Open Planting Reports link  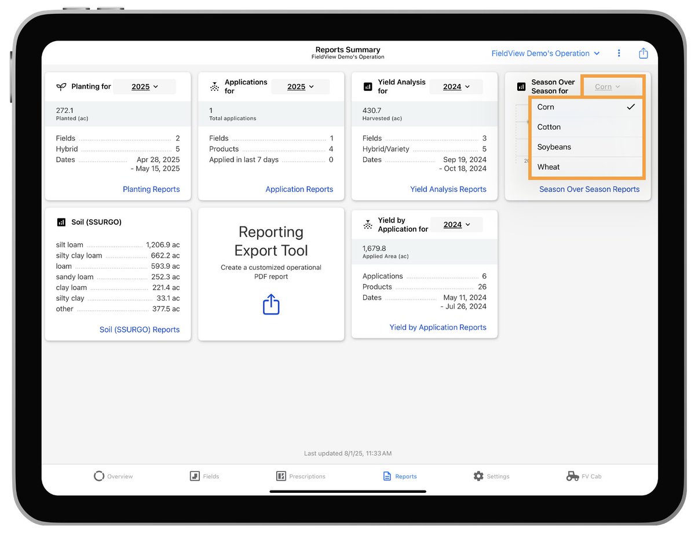[x=151, y=189]
